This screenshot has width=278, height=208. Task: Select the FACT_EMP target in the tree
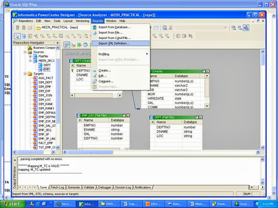click(x=46, y=143)
